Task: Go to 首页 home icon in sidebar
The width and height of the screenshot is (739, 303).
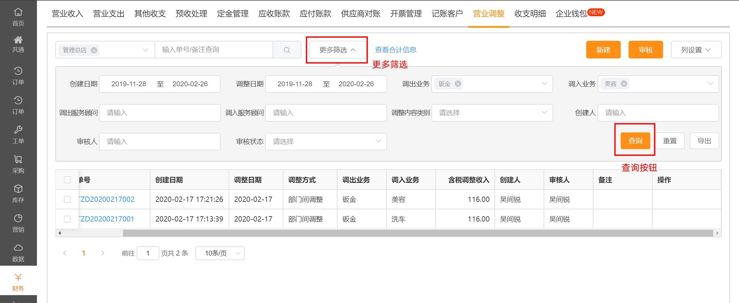Action: pyautogui.click(x=18, y=17)
